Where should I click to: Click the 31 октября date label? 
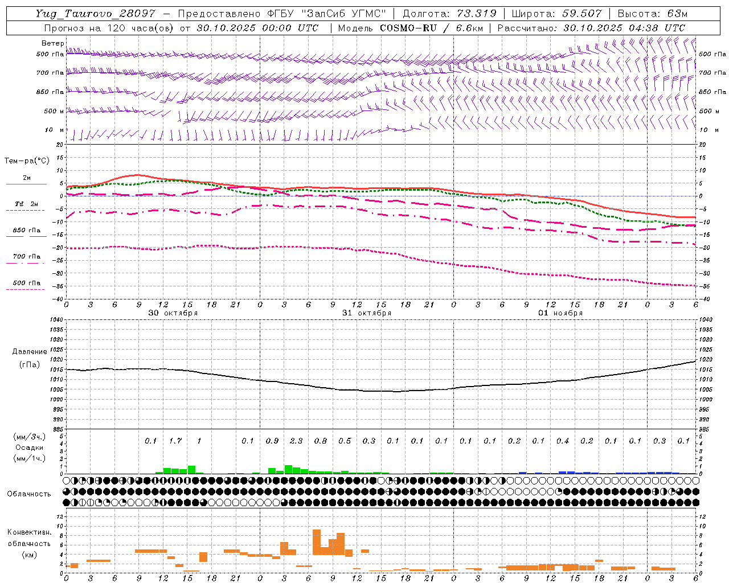coord(367,313)
